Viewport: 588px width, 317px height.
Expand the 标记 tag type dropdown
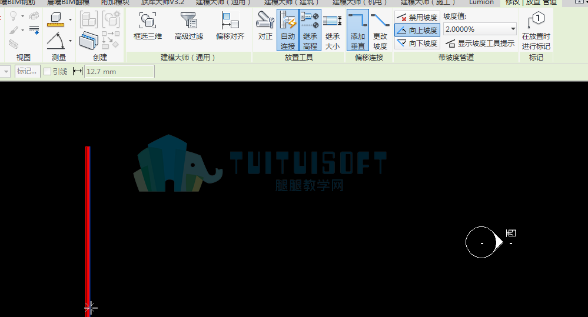tap(5, 71)
